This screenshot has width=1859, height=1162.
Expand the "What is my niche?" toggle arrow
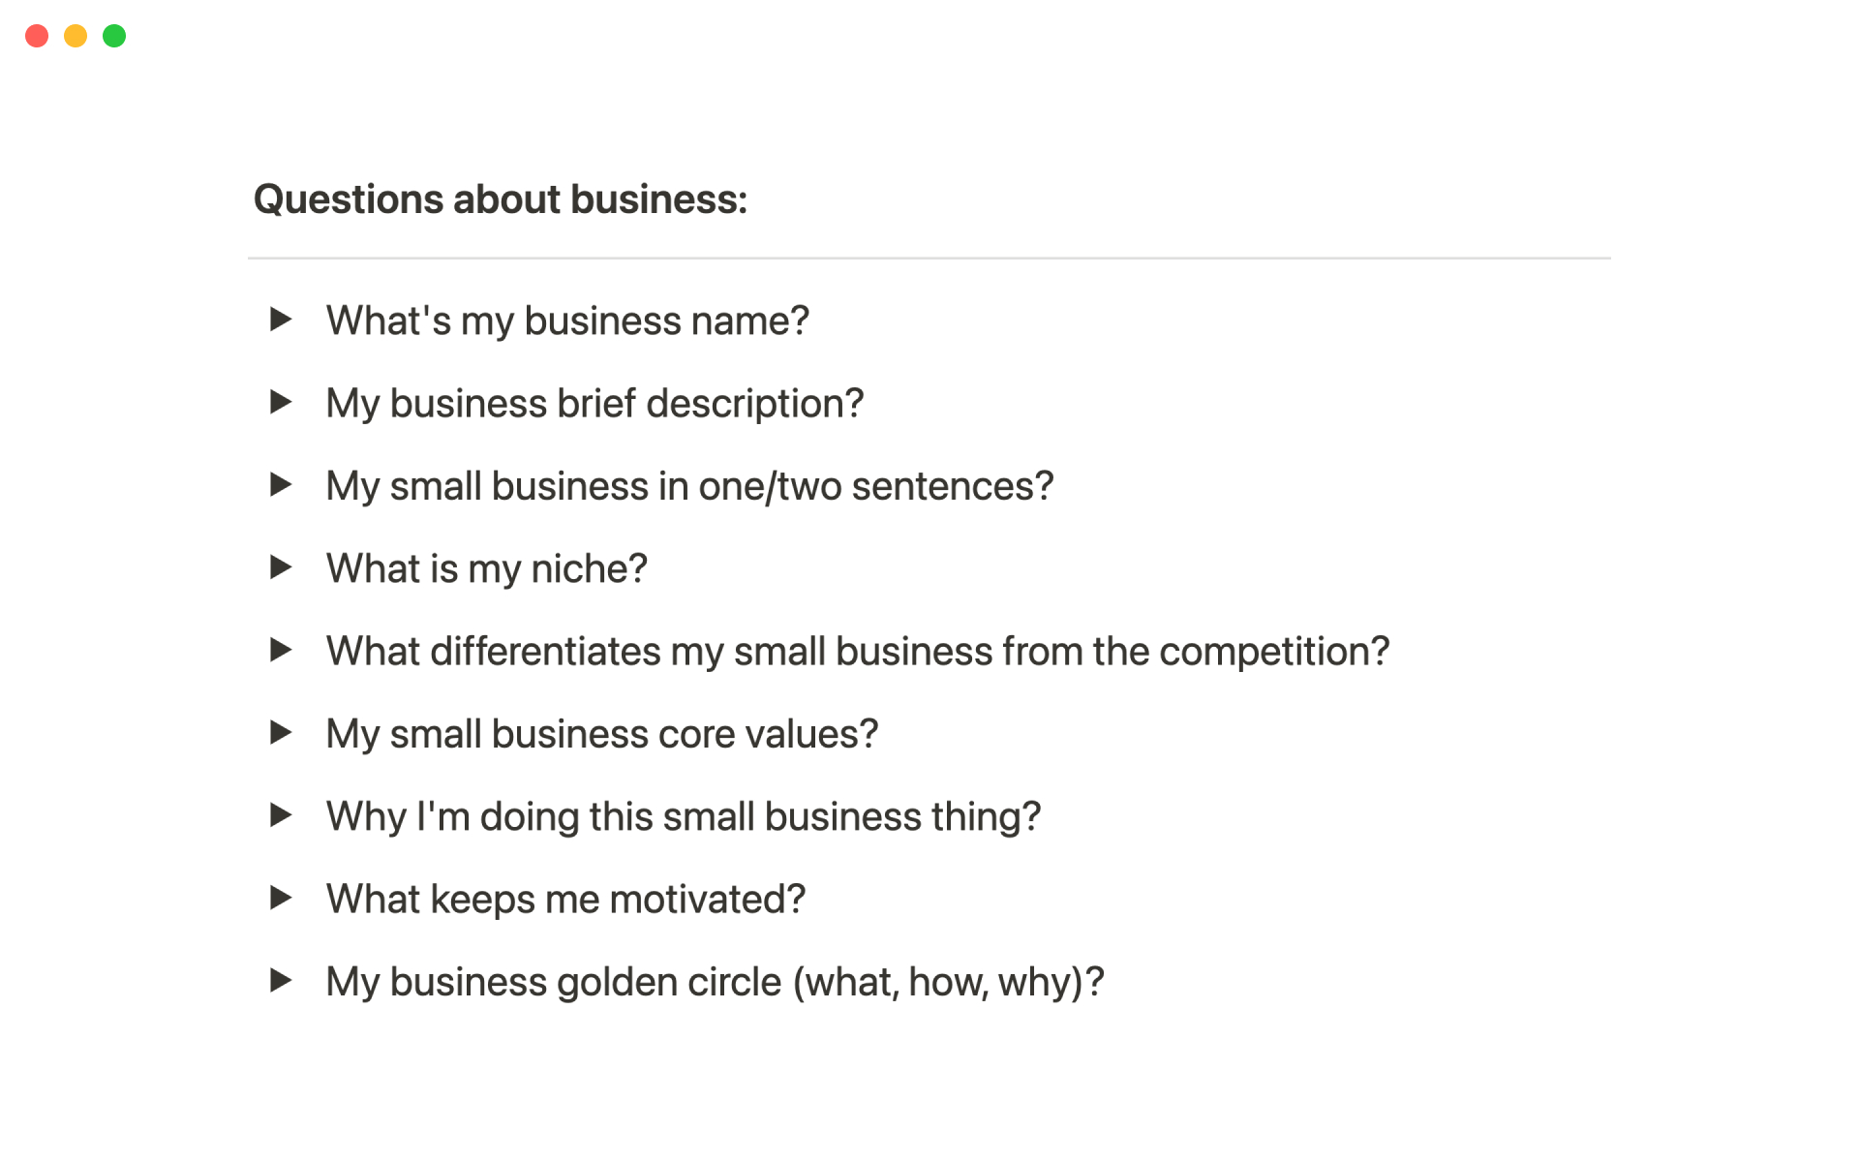click(281, 567)
